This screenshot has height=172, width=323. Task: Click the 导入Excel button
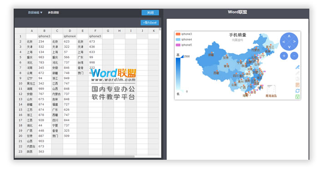tap(150, 23)
